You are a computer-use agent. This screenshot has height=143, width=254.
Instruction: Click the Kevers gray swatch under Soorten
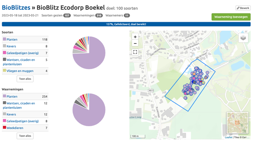(5, 46)
